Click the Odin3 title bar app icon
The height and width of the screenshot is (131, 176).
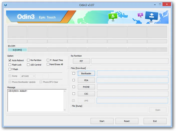[x=5, y=4]
